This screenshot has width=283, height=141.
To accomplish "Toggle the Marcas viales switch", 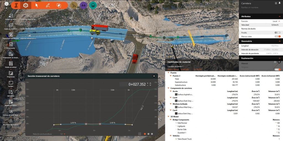I will tap(277, 36).
